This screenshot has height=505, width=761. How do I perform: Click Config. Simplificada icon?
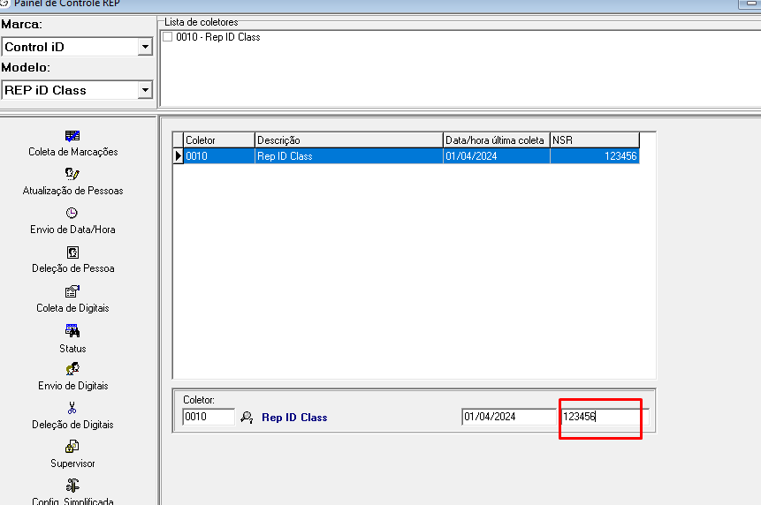coord(72,486)
